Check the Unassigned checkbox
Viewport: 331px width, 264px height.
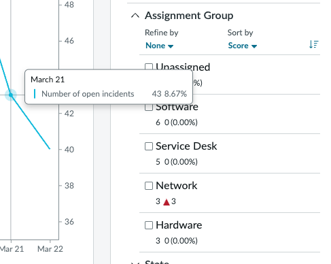149,67
